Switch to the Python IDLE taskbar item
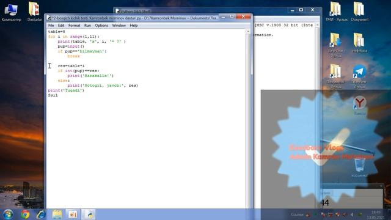 pyautogui.click(x=89, y=215)
